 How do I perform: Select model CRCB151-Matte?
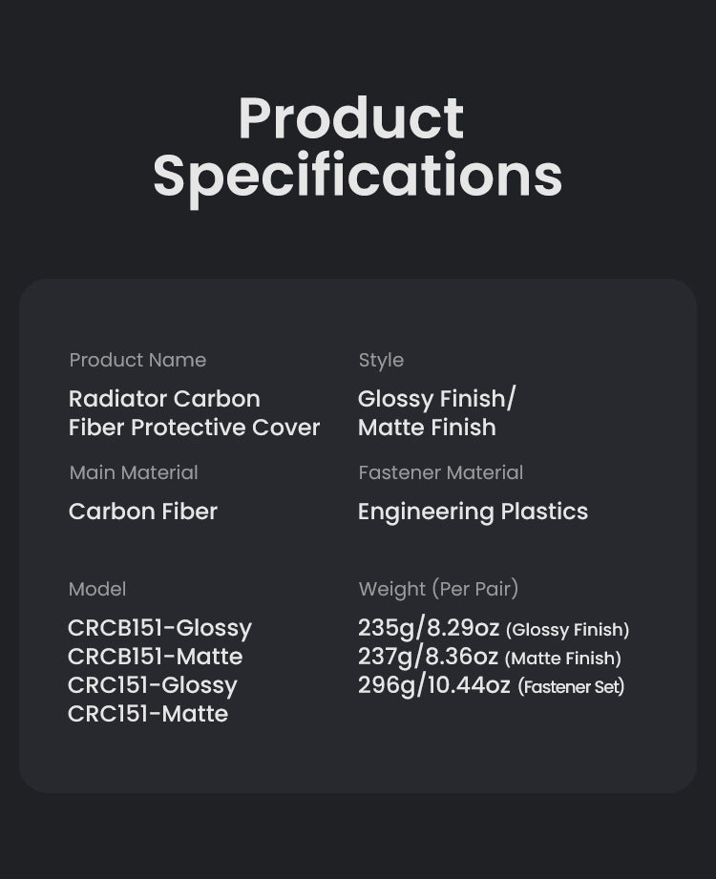click(155, 657)
